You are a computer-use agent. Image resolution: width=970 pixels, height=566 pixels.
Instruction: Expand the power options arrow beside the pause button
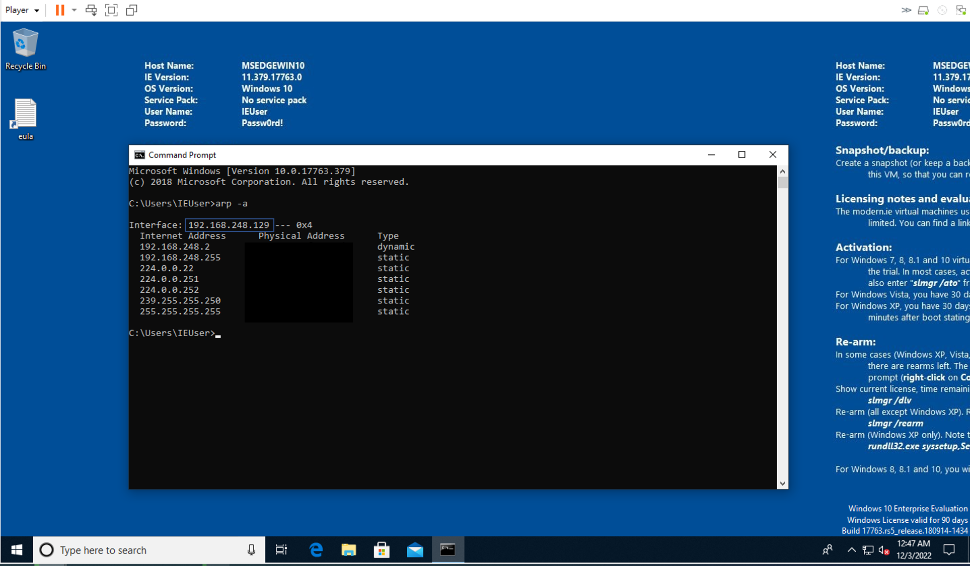click(74, 10)
